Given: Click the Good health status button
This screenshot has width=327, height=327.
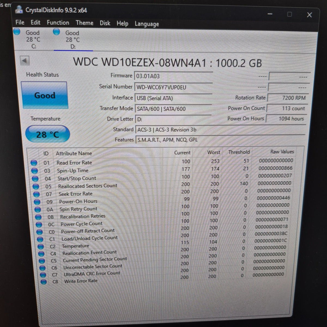Looking at the screenshot, I should tap(44, 95).
